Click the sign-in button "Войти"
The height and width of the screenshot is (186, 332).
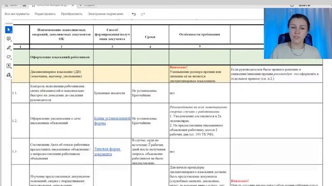305,5
